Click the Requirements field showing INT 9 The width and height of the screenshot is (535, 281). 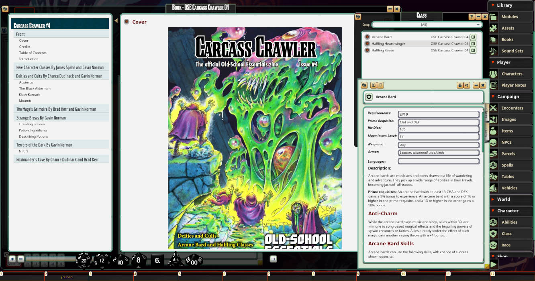439,114
